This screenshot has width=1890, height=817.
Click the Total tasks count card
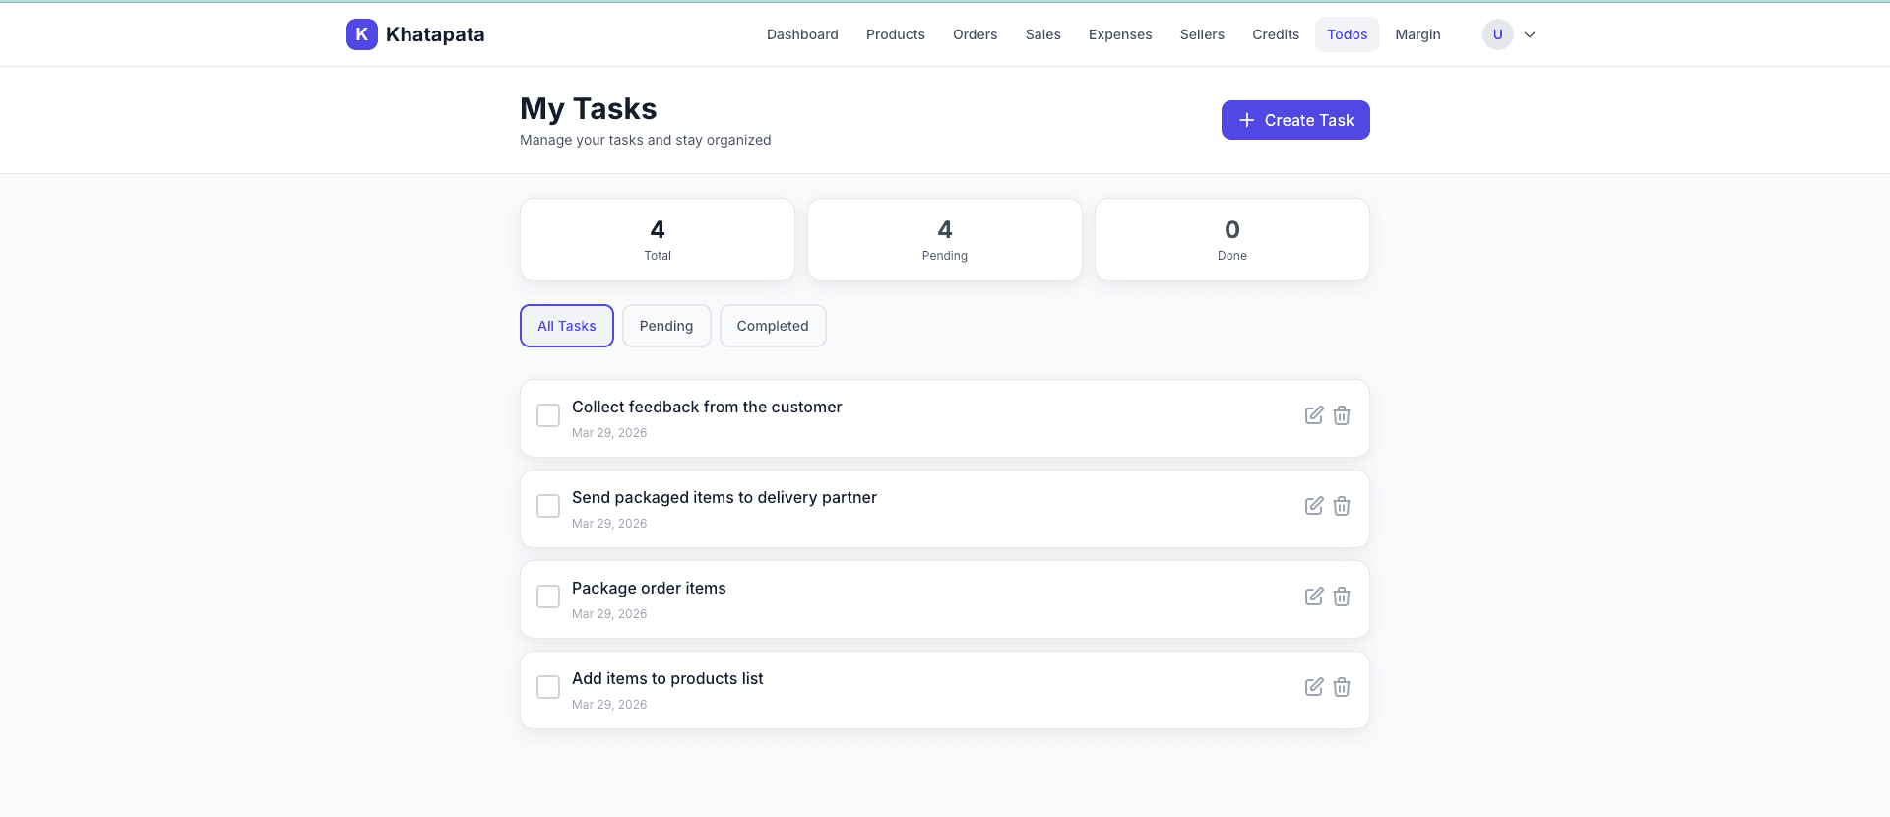click(x=658, y=239)
